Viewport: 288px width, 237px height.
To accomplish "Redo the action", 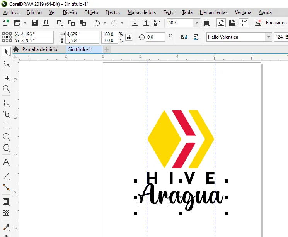I will (114, 23).
